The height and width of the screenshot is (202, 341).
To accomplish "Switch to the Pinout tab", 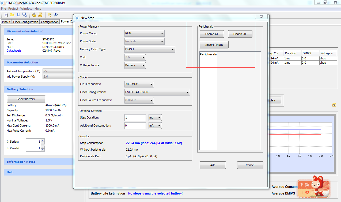I will tap(6, 22).
